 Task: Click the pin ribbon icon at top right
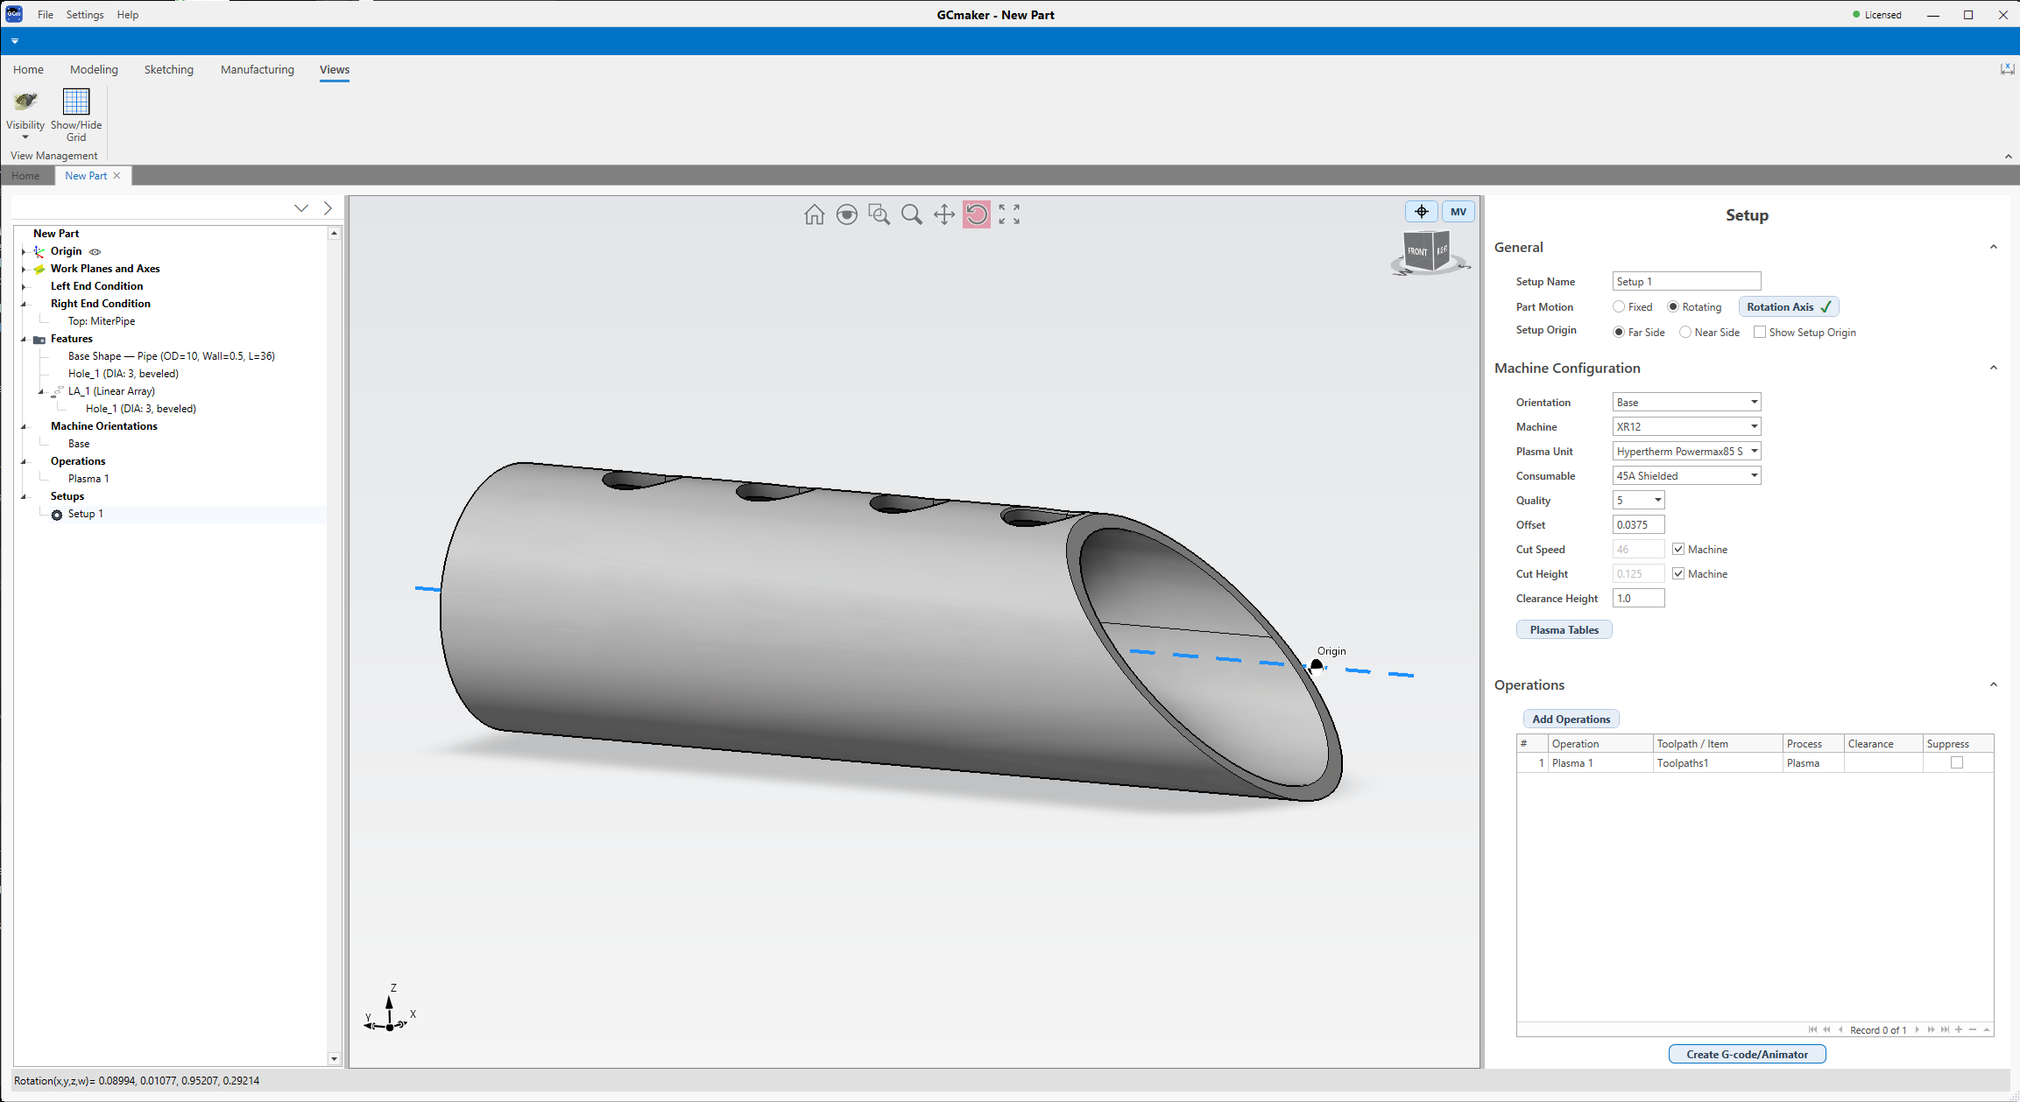tap(2007, 69)
